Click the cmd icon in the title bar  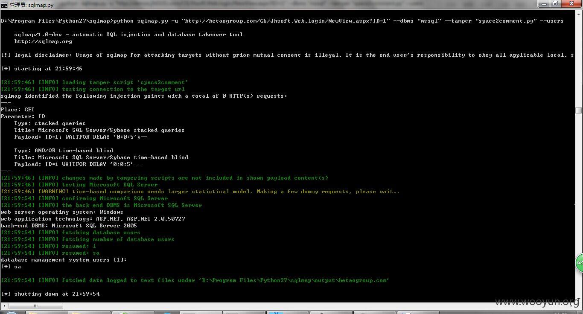[x=4, y=5]
